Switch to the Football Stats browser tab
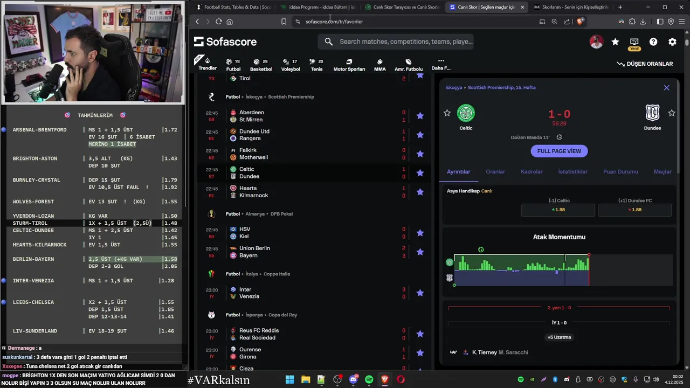Viewport: 690px width, 388px height. (233, 7)
